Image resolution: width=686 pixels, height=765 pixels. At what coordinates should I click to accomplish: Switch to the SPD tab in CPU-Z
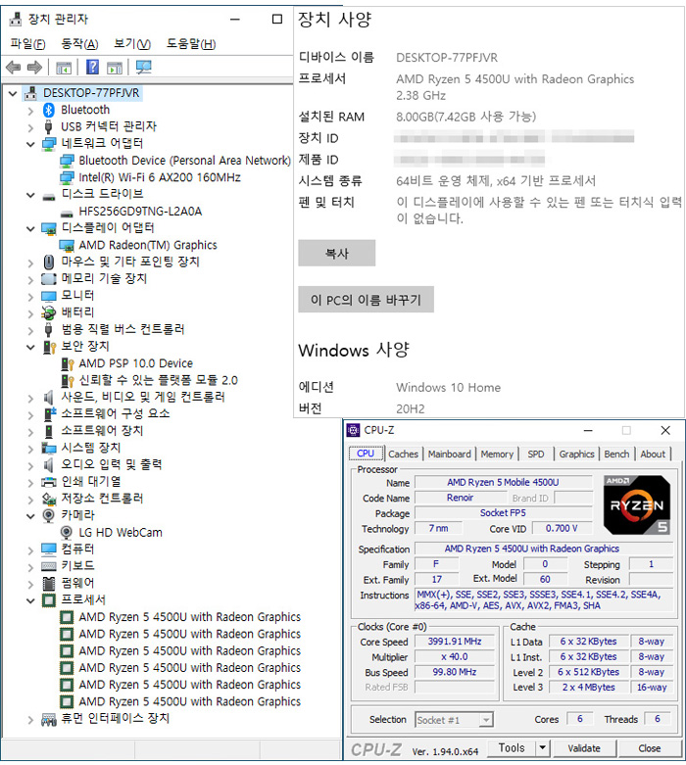pos(536,454)
